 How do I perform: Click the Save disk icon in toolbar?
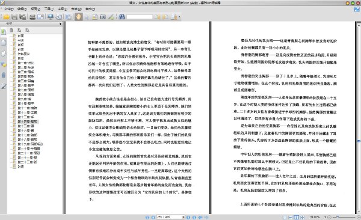[14, 17]
